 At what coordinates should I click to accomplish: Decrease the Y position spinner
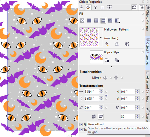pyautogui.click(x=137, y=100)
